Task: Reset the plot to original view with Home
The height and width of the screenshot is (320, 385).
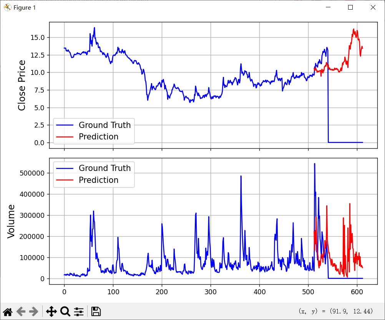Action: [x=7, y=311]
